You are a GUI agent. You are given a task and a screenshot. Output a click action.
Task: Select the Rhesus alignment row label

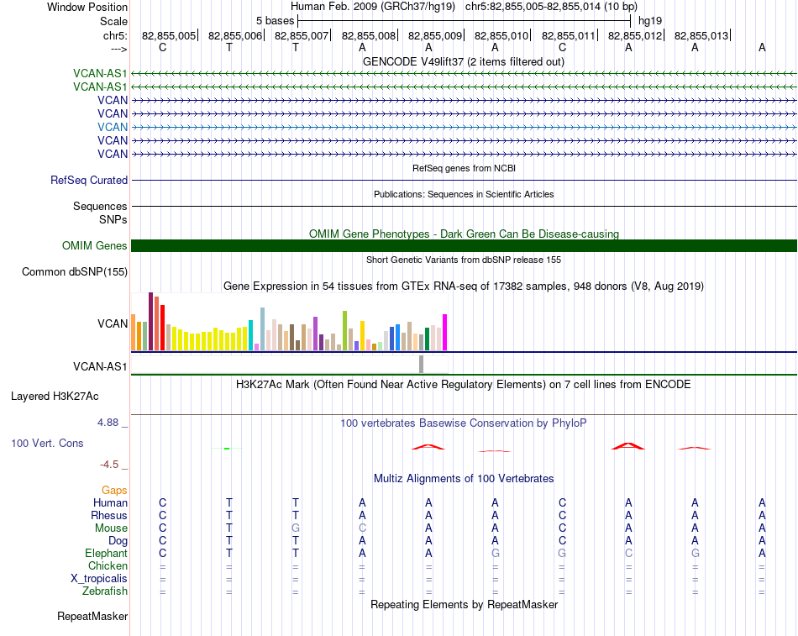[x=109, y=515]
